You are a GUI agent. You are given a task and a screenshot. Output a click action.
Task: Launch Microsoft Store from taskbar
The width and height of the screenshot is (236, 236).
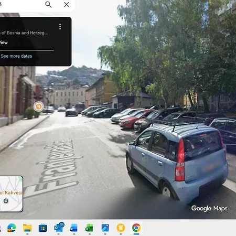coord(43,228)
